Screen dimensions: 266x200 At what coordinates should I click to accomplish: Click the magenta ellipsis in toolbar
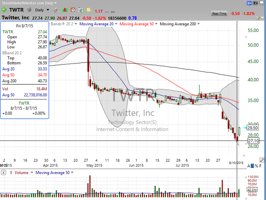(x=107, y=12)
